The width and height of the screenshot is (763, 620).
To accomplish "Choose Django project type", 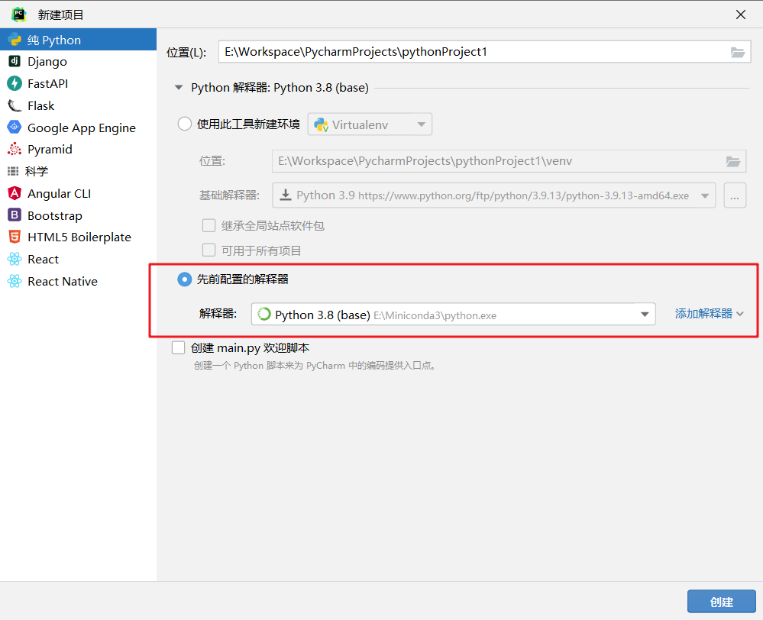I will [x=79, y=61].
